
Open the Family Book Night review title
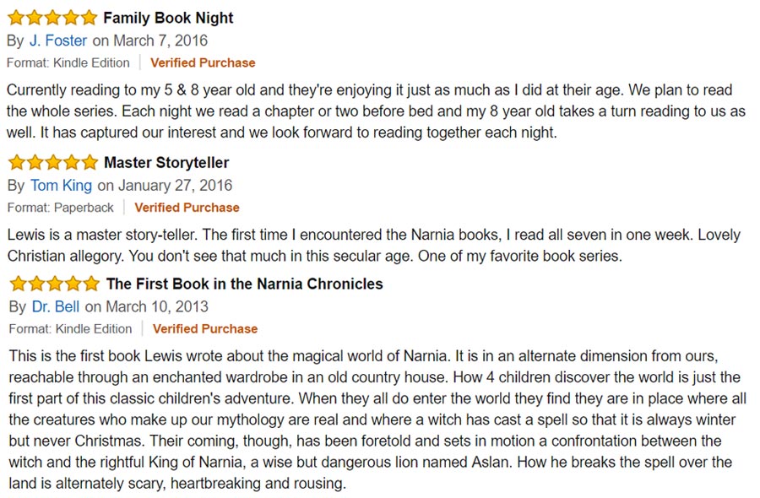click(168, 18)
